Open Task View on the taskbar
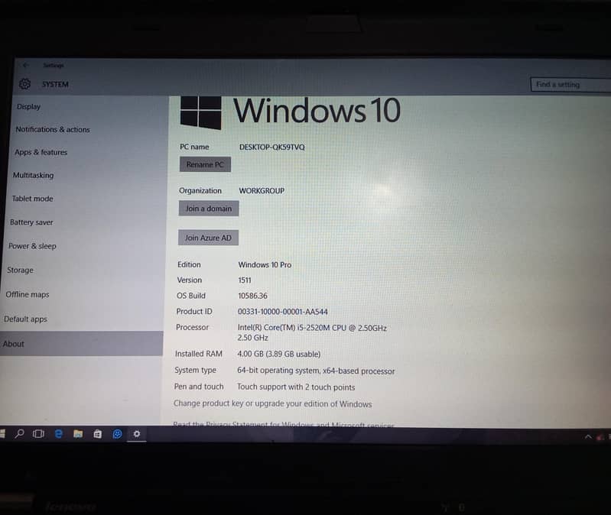This screenshot has width=611, height=515. click(x=38, y=433)
